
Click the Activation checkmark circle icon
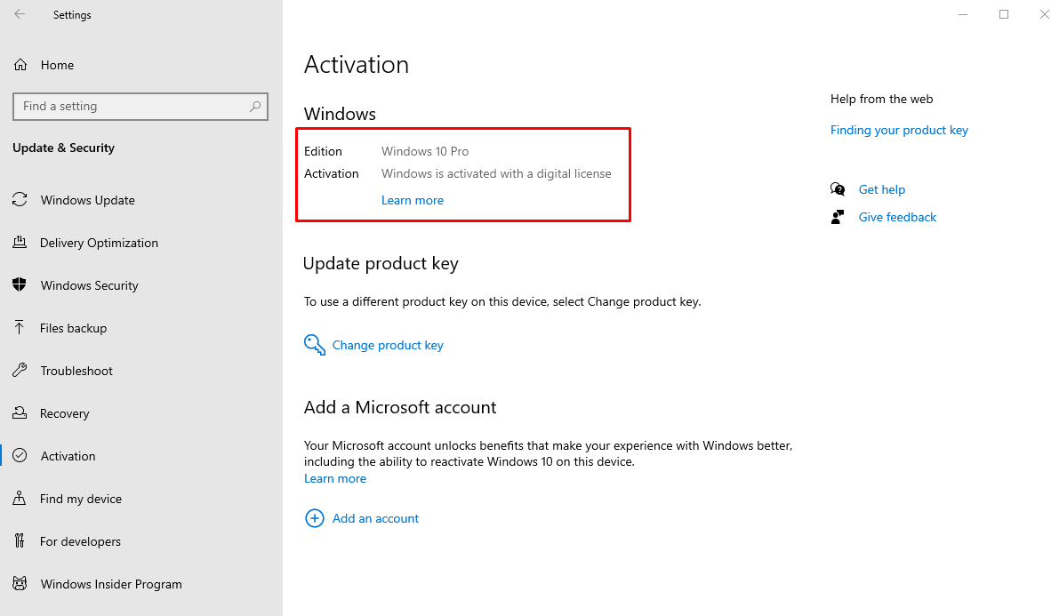coord(20,456)
